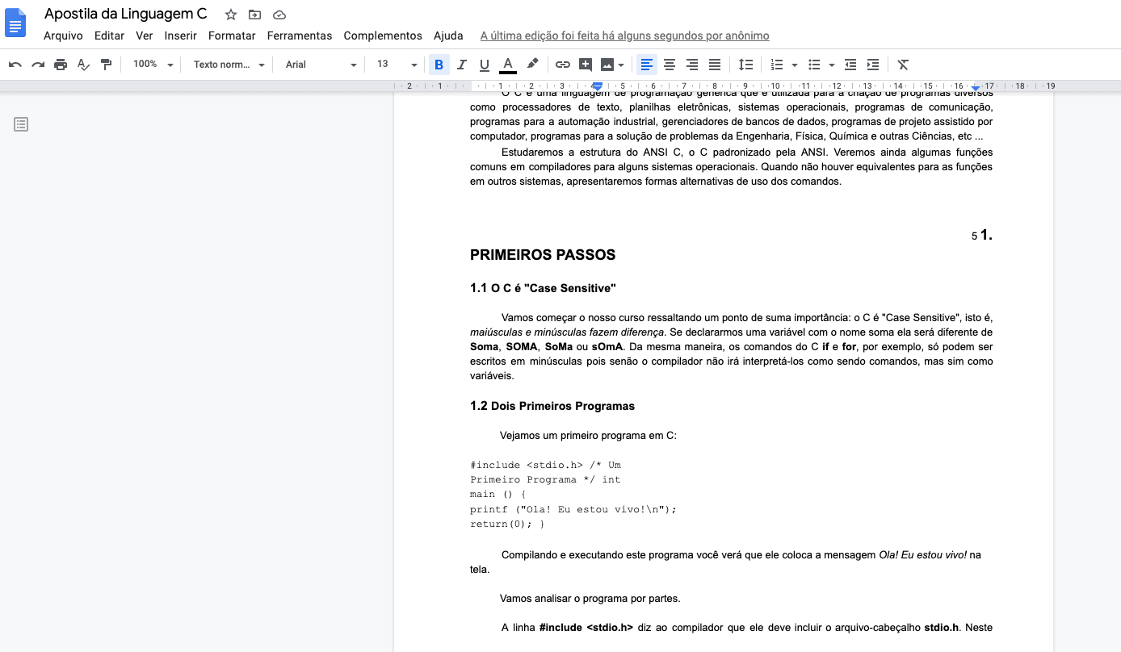Open the Inserir menu
Image resolution: width=1121 pixels, height=652 pixels.
coord(180,36)
